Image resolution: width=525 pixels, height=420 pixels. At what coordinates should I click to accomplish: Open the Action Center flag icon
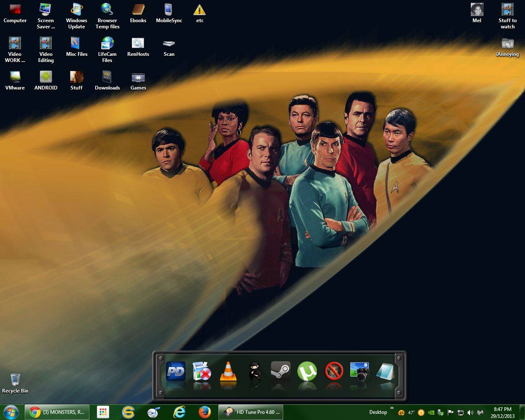coord(451,413)
